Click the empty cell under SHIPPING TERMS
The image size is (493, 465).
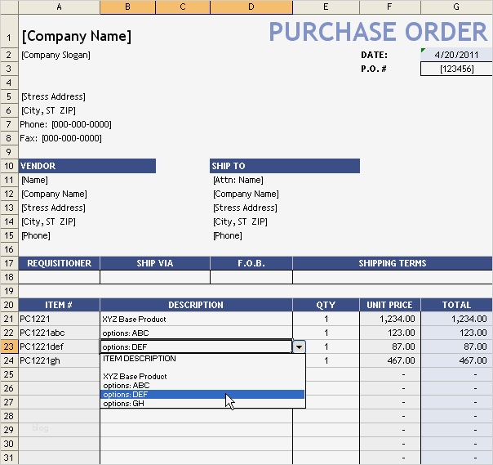(x=393, y=277)
